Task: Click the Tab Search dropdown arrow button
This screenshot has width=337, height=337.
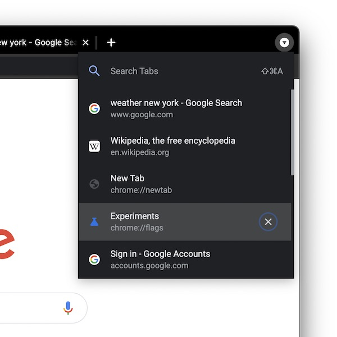Action: point(285,43)
